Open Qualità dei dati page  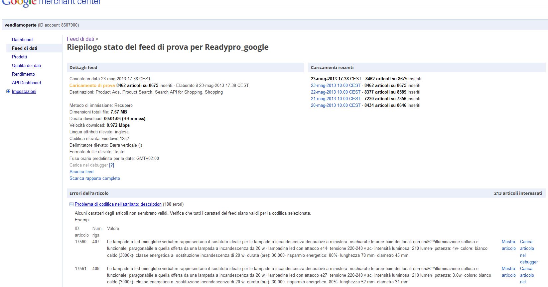26,65
